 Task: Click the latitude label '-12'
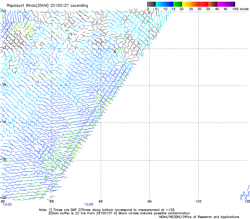tap(3, 48)
